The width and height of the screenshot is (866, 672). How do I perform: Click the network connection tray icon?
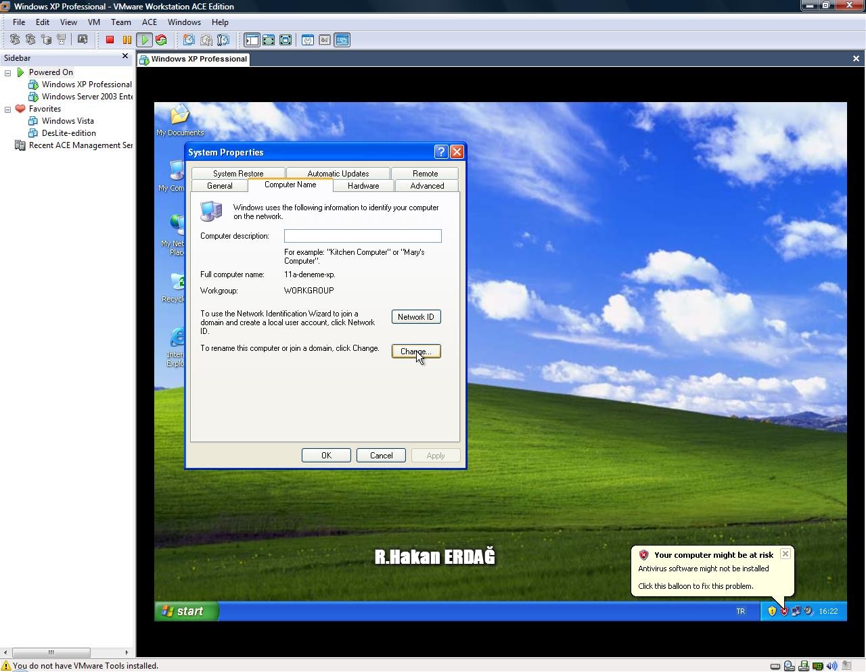(x=796, y=611)
